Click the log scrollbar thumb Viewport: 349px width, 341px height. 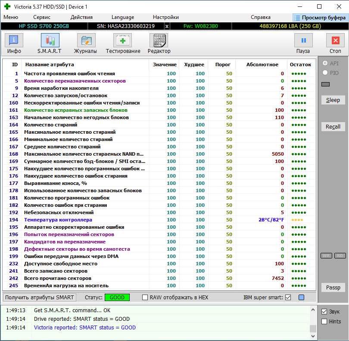[x=313, y=329]
